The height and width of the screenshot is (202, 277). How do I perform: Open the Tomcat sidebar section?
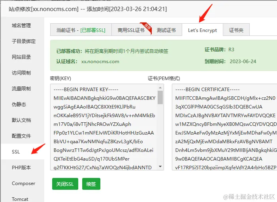tap(20, 199)
